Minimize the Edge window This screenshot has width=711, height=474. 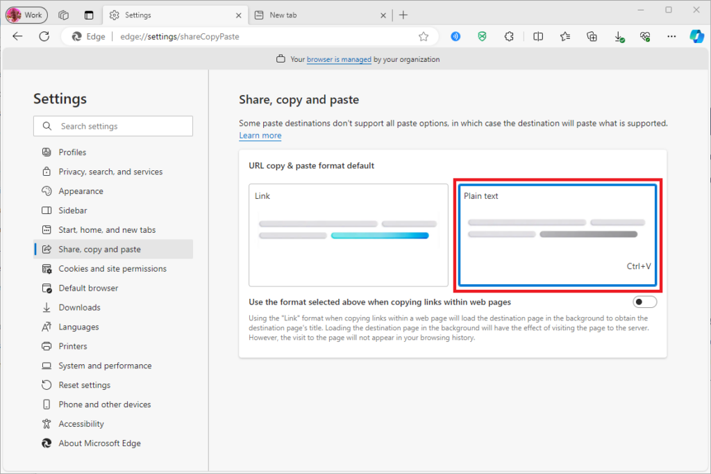click(641, 10)
